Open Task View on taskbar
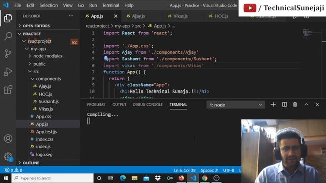This screenshot has width=326, height=183. [x=111, y=178]
